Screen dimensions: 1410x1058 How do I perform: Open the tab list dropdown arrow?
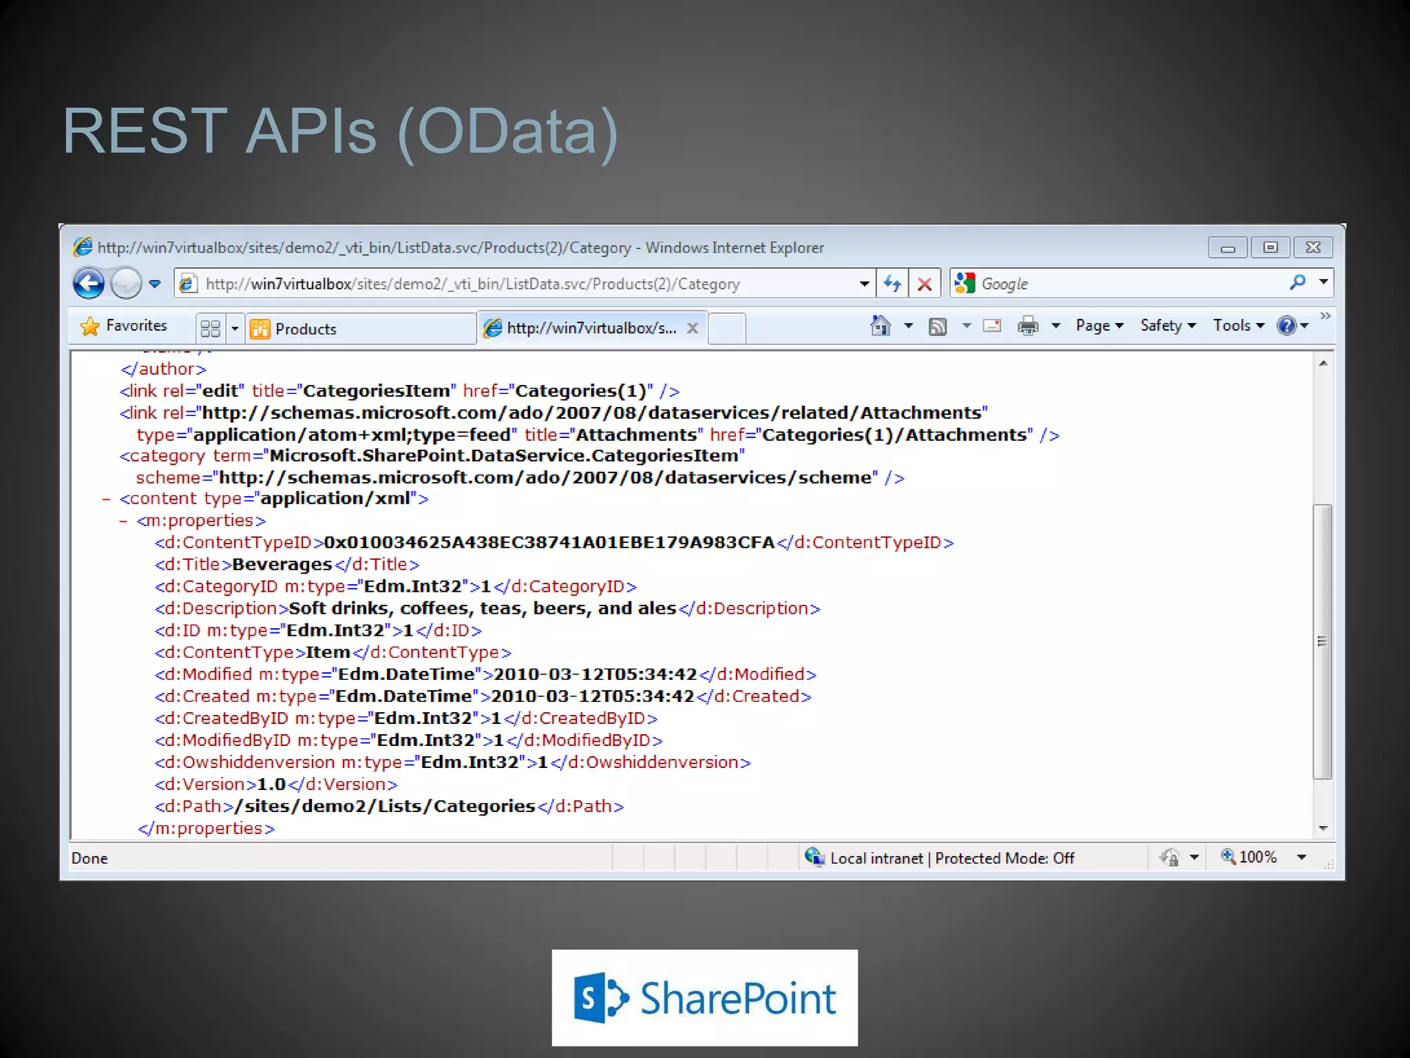click(235, 329)
